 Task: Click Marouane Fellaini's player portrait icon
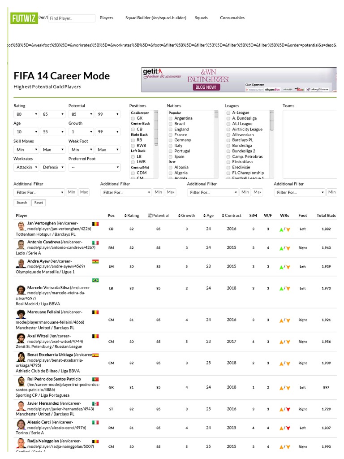[x=21, y=314]
